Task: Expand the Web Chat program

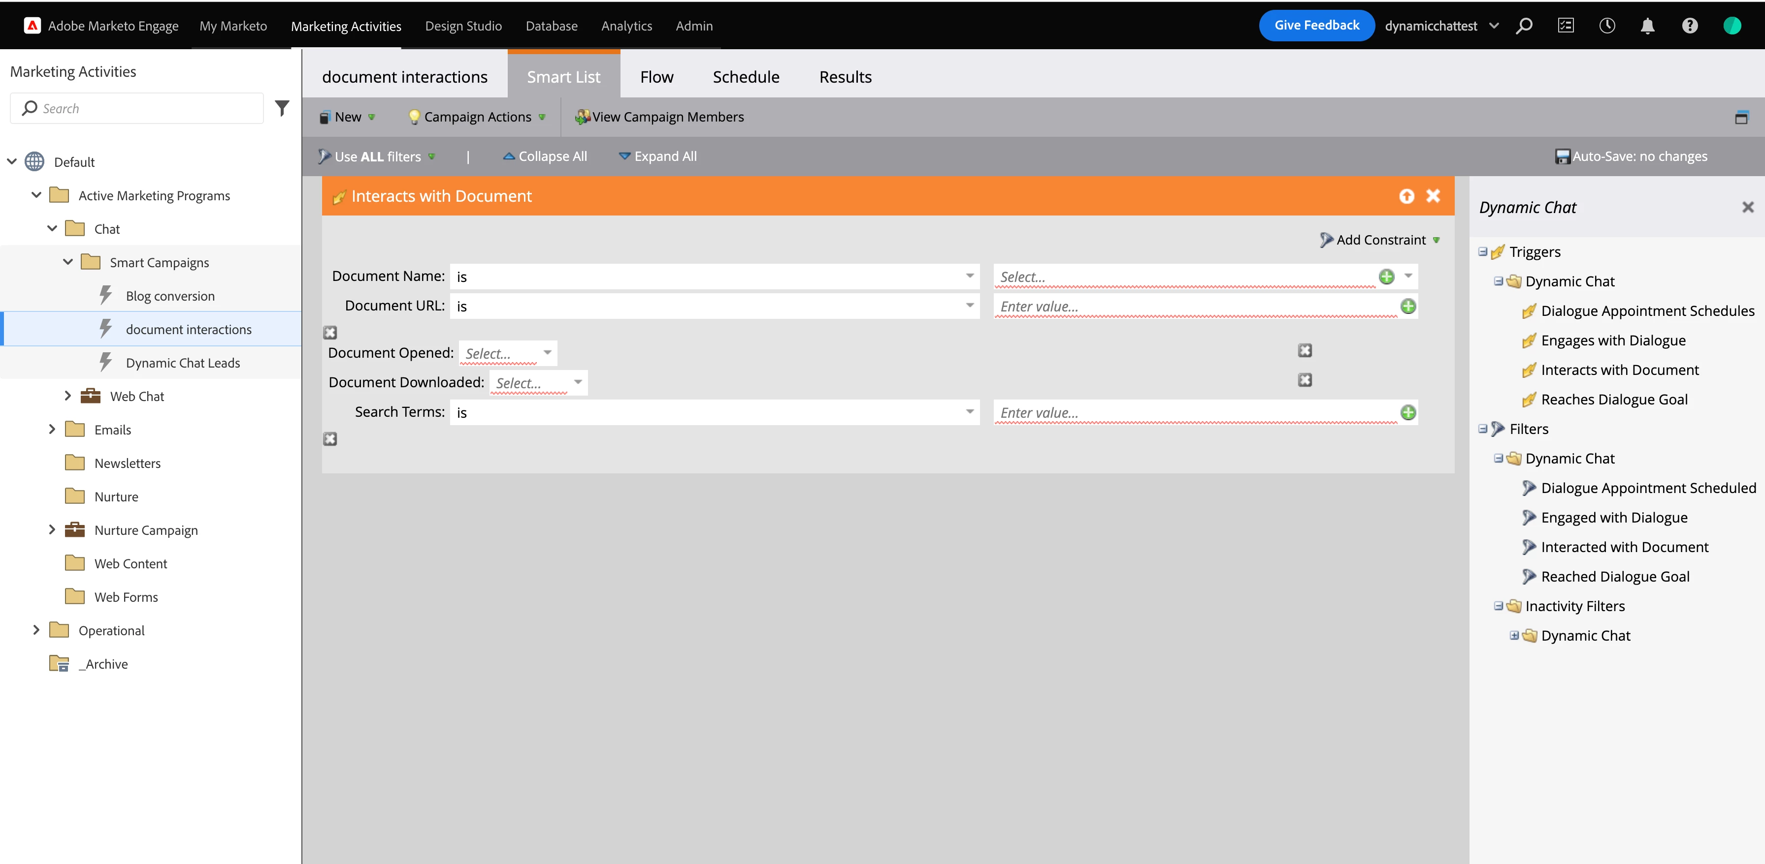Action: (67, 396)
